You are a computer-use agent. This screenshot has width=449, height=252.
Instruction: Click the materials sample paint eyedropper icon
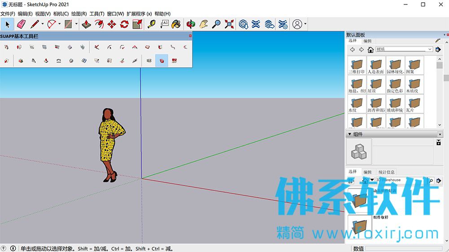coord(438,41)
